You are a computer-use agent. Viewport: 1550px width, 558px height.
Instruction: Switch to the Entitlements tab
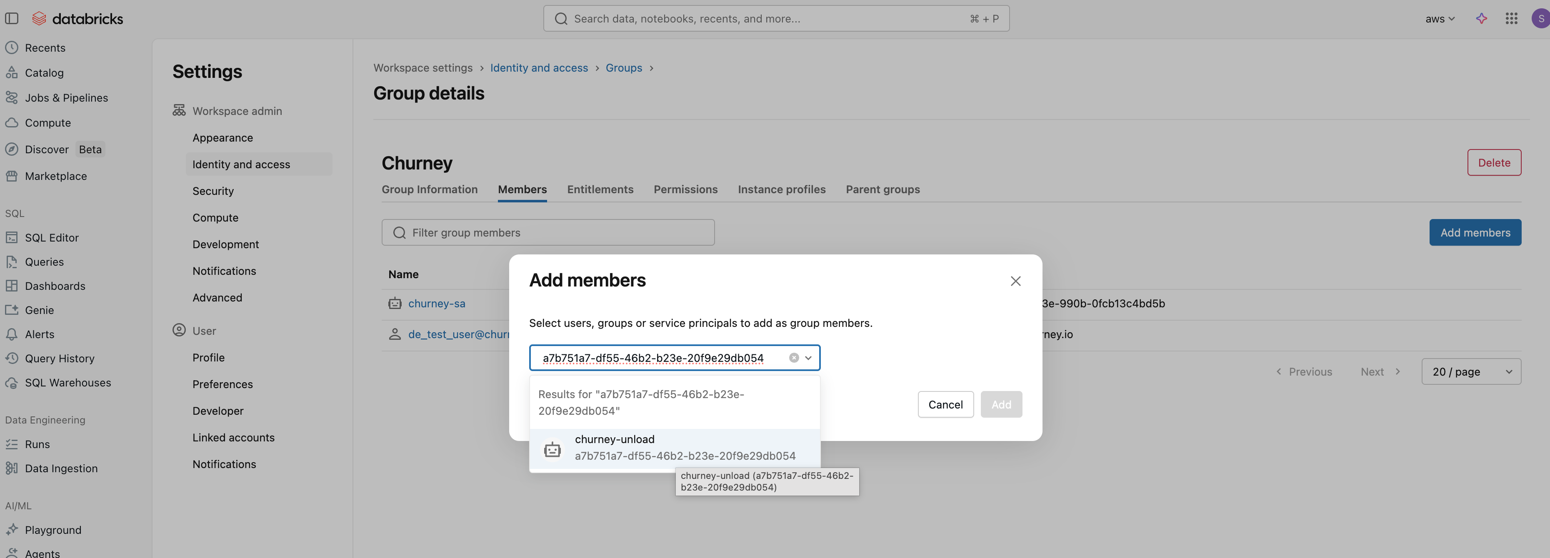(x=600, y=189)
